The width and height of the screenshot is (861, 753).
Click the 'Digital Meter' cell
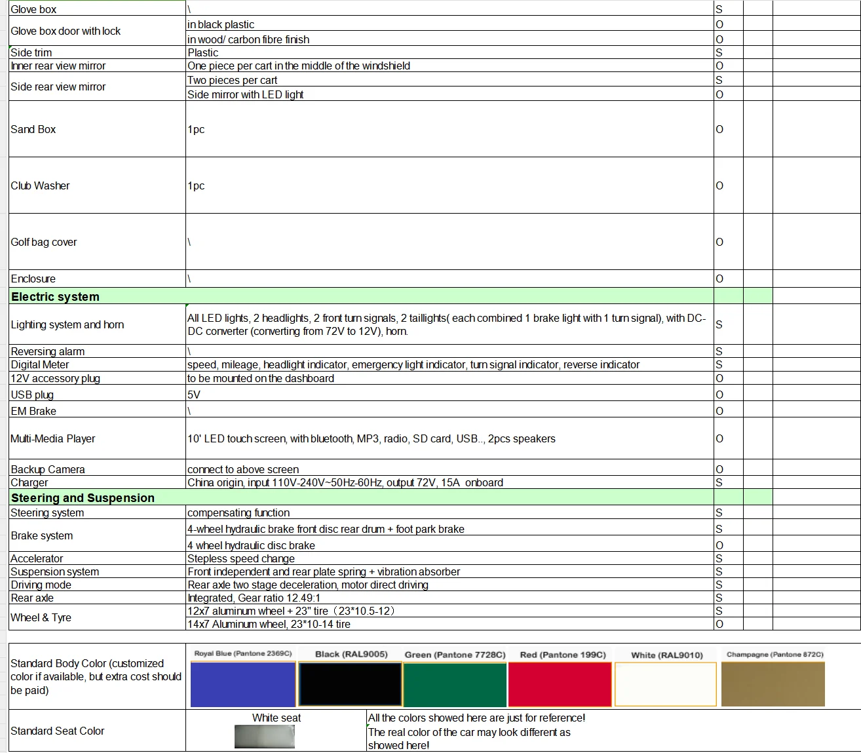pos(97,364)
